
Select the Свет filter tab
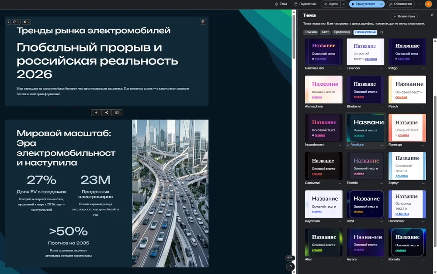tap(325, 32)
